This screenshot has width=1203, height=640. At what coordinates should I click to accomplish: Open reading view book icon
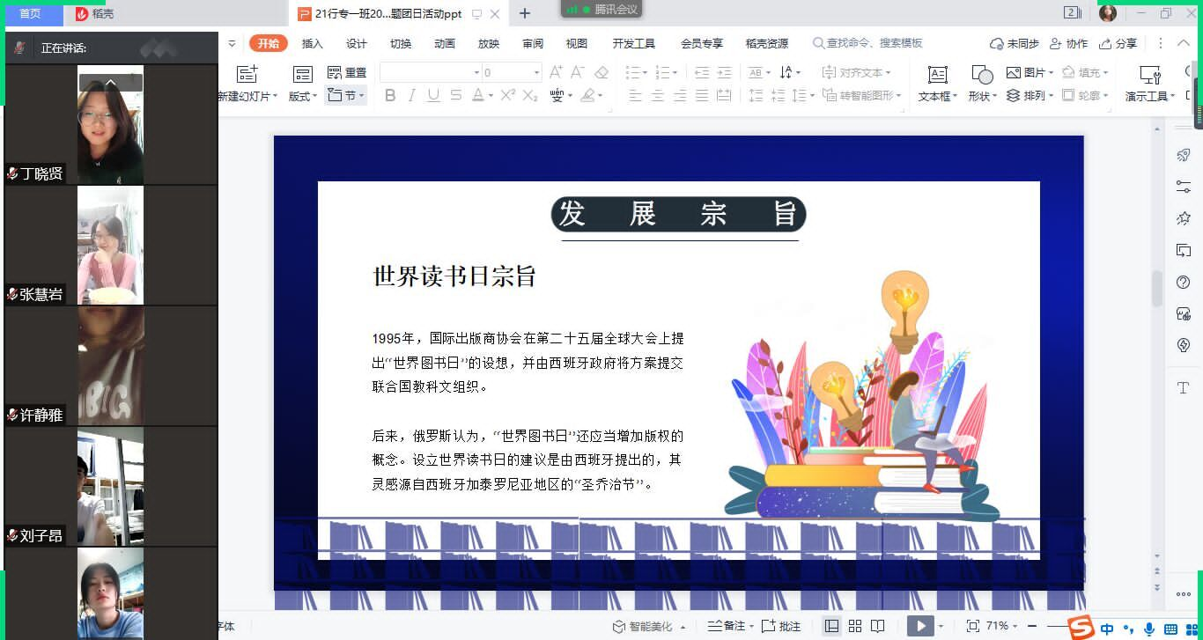(x=878, y=626)
